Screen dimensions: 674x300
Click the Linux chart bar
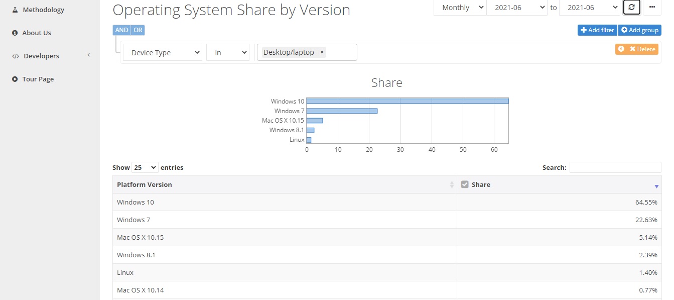click(x=309, y=140)
